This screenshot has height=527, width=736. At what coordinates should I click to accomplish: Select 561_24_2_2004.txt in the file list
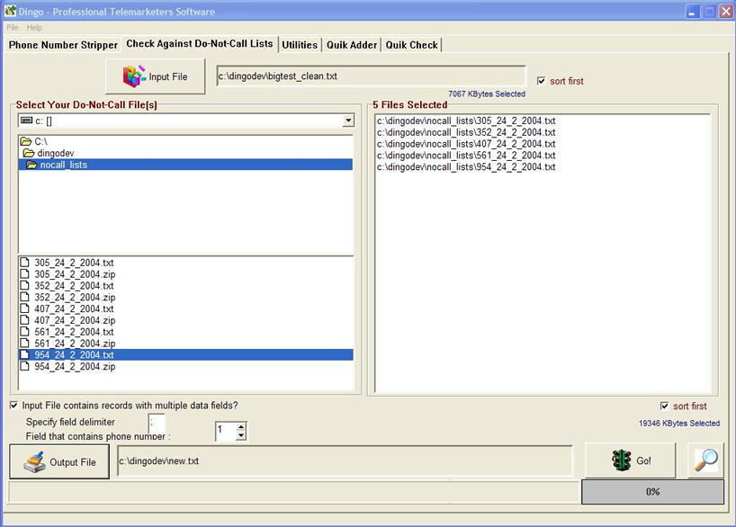coord(74,332)
